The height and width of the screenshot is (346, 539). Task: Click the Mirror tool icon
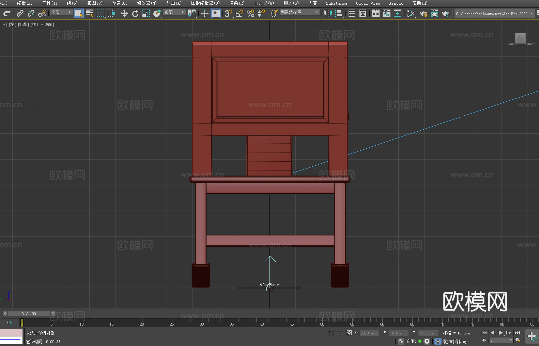coord(328,13)
